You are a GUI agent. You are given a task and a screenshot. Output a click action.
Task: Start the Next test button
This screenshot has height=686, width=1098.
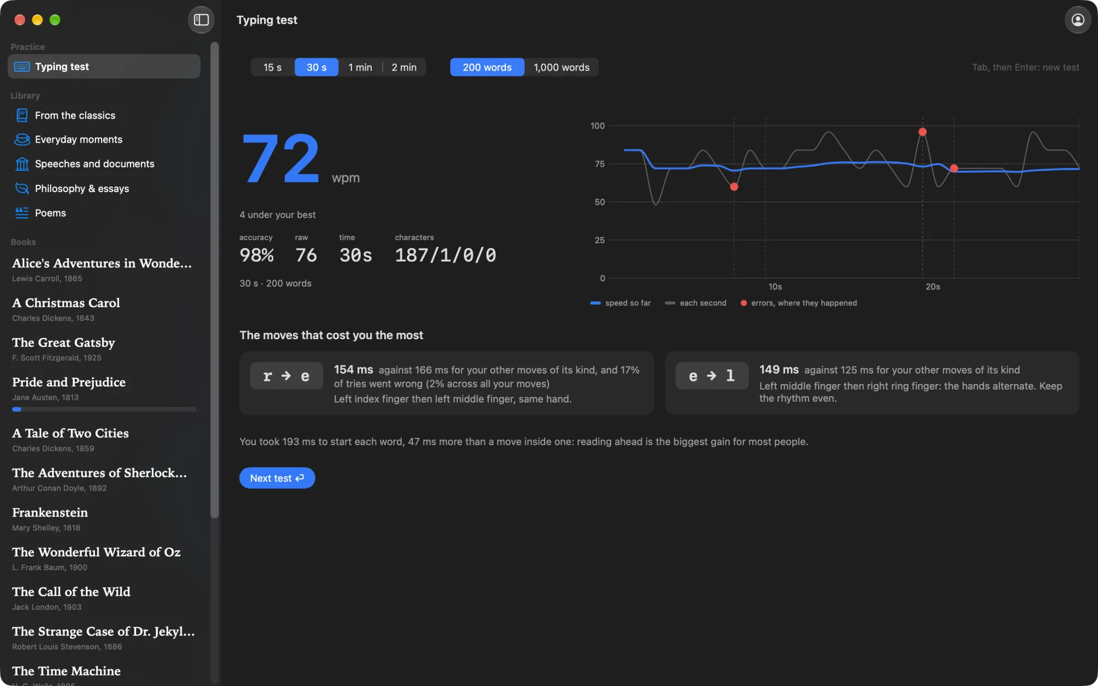coord(277,478)
